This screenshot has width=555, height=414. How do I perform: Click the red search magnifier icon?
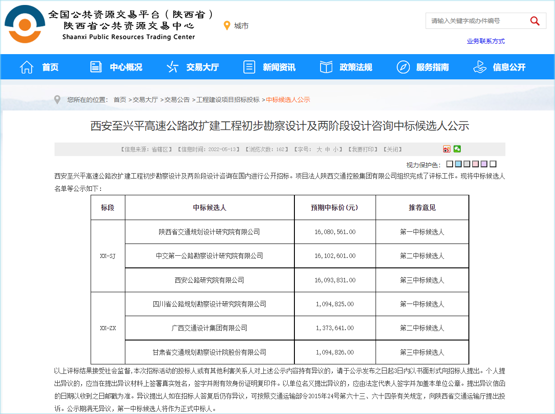pos(535,21)
